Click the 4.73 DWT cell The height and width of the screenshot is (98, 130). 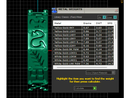tap(100, 64)
